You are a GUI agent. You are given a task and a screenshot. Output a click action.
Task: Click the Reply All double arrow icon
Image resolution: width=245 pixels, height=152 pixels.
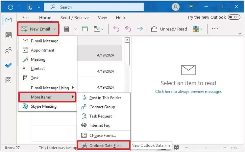point(128,29)
